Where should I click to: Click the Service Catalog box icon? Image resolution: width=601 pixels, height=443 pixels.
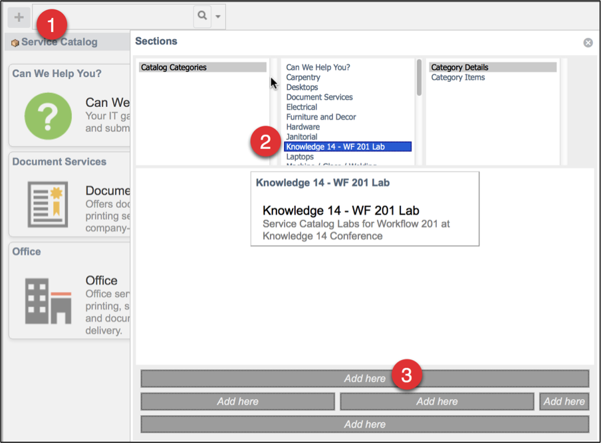(x=15, y=43)
